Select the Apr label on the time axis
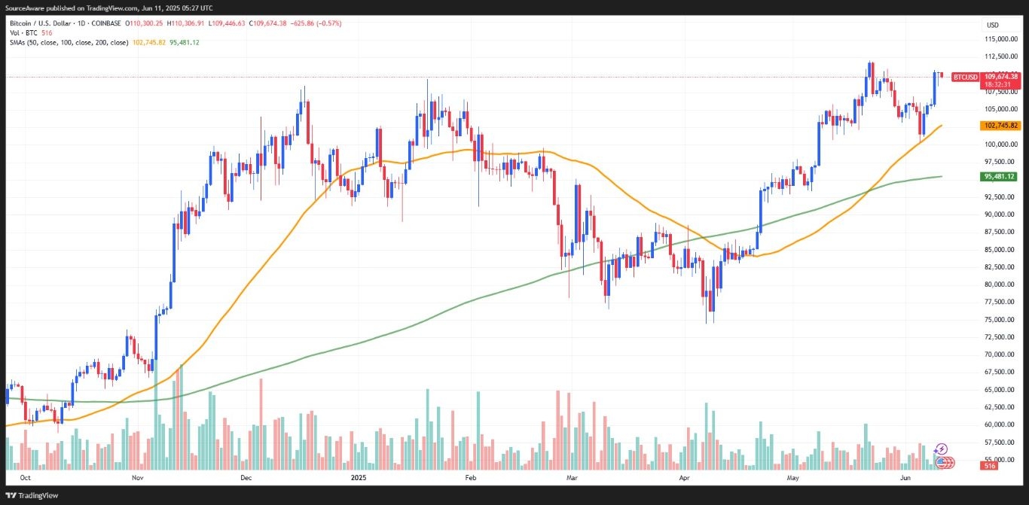The width and height of the screenshot is (1029, 505). (684, 477)
